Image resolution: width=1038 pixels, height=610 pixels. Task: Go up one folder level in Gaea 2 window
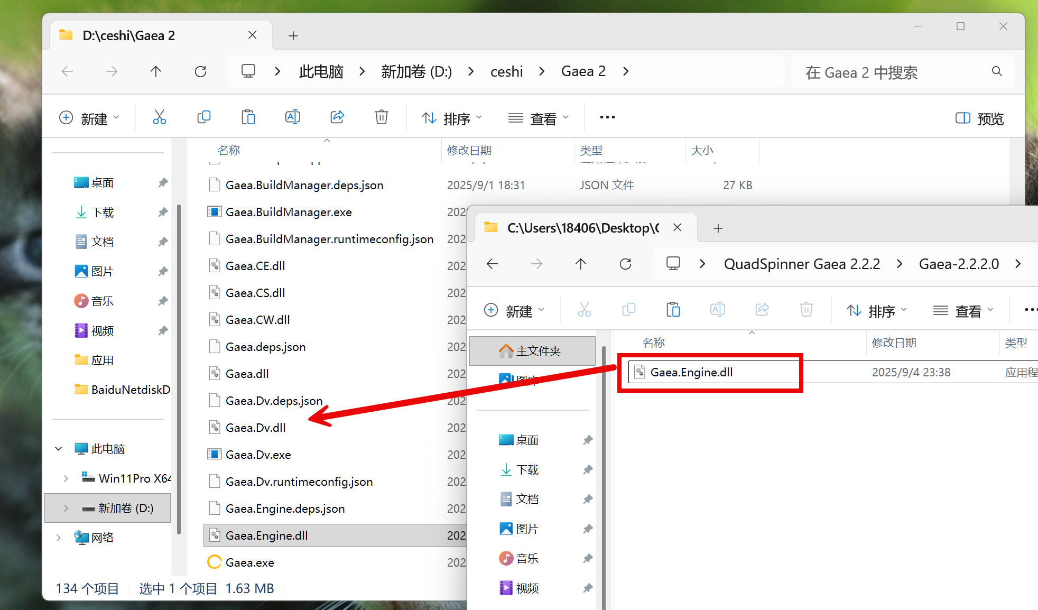tap(155, 71)
